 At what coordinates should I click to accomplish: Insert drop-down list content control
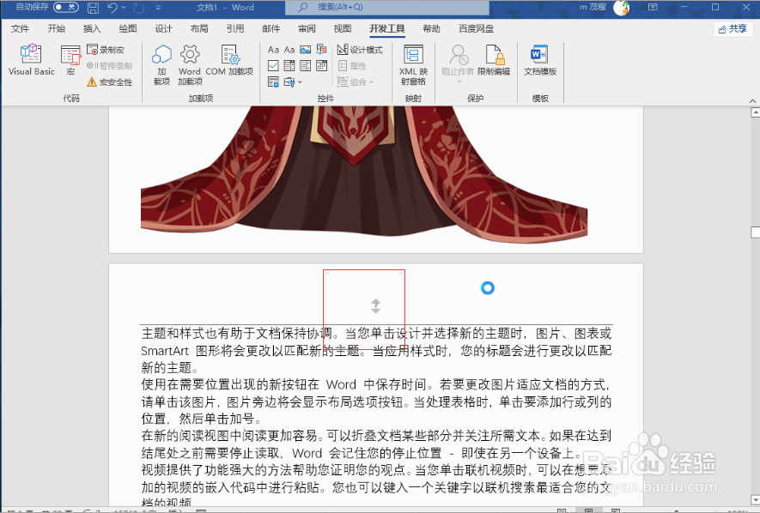(x=306, y=65)
